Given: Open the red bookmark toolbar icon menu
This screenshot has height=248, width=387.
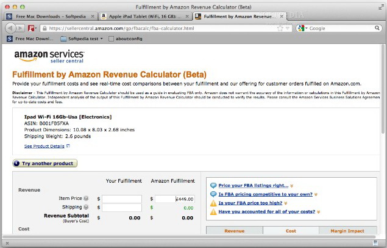Looking at the screenshot, I should click(x=32, y=28).
